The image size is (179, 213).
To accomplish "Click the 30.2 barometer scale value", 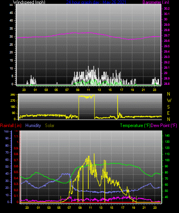I will click(167, 8).
